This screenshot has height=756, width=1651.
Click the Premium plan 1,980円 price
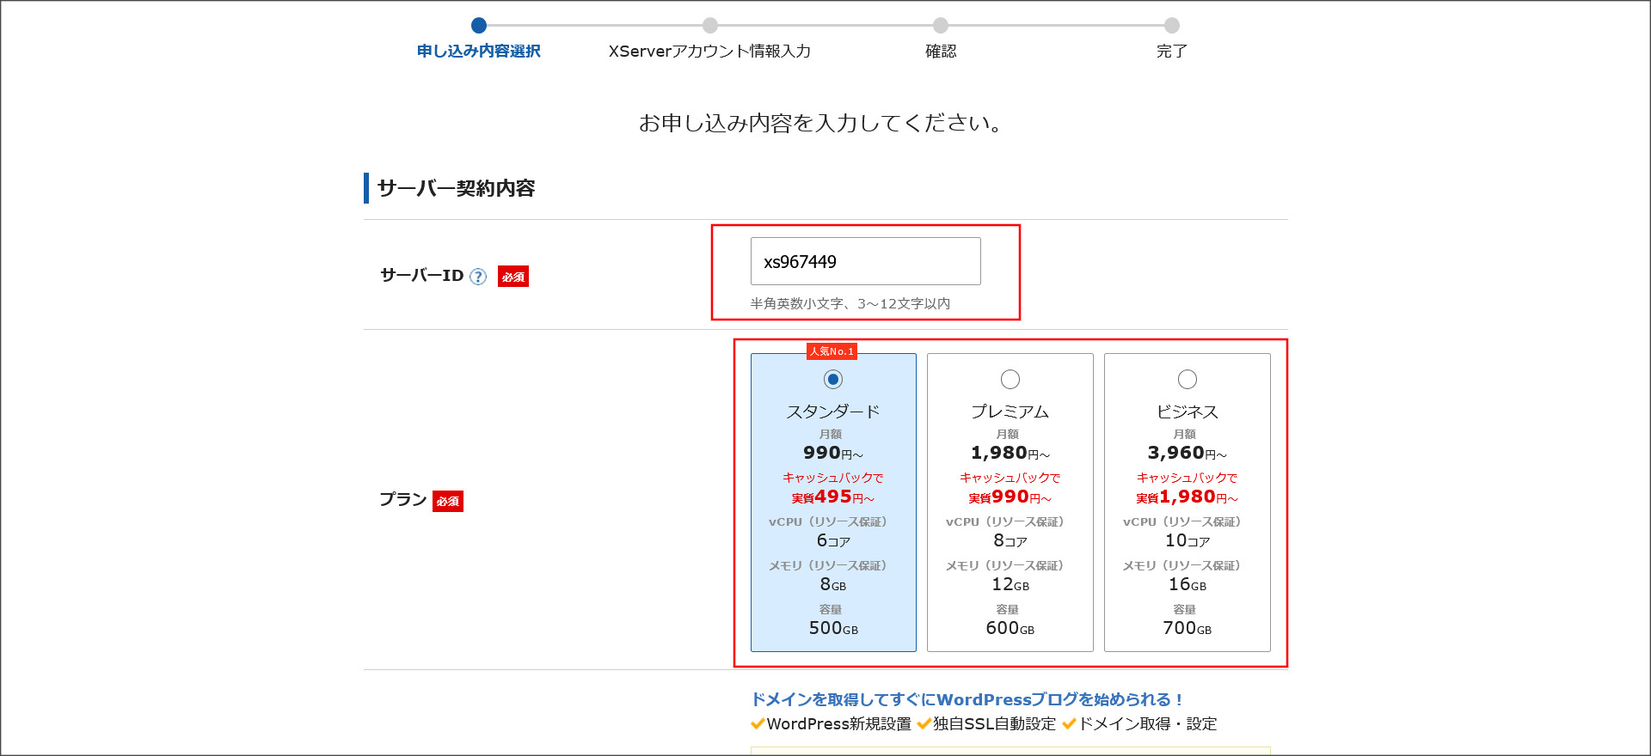pos(1010,453)
